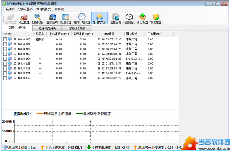
Task: Check the box for 192.168.8.121
Action: [x=5, y=73]
